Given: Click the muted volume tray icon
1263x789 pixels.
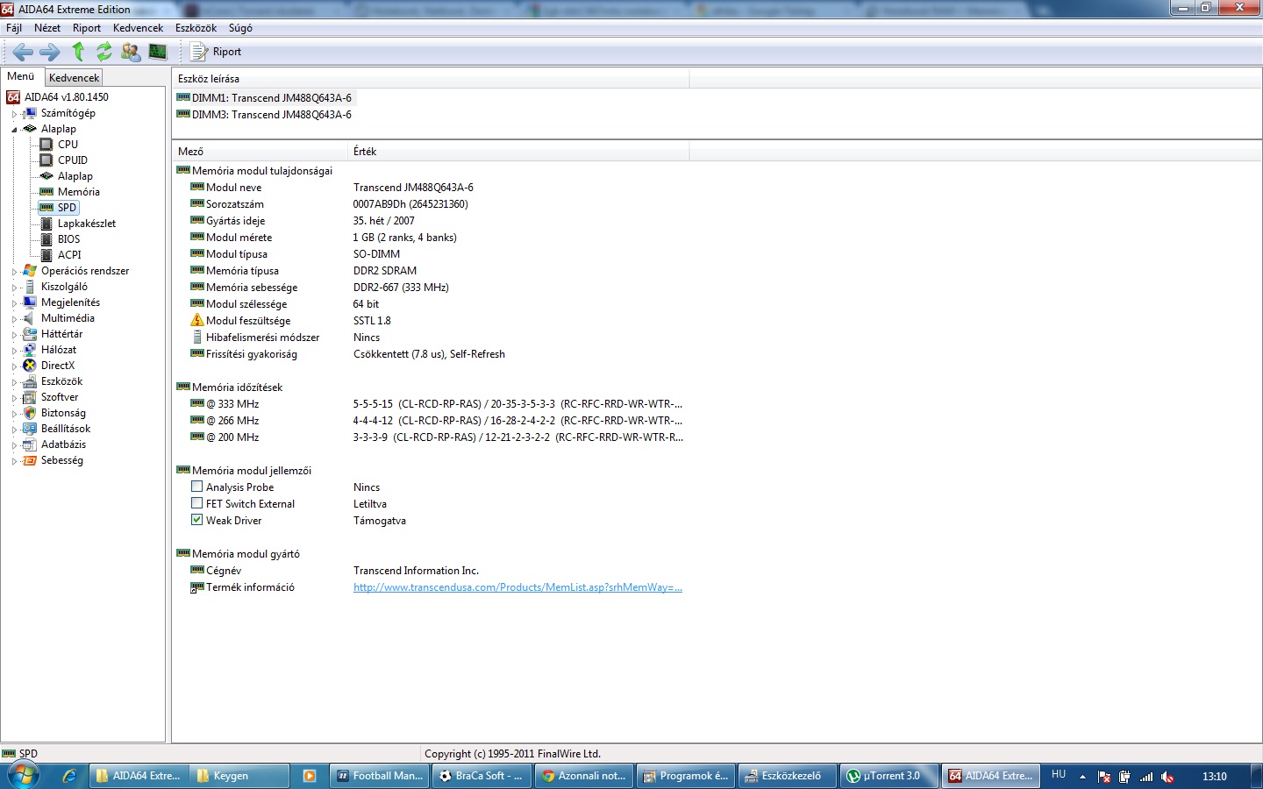Looking at the screenshot, I should (x=1167, y=777).
